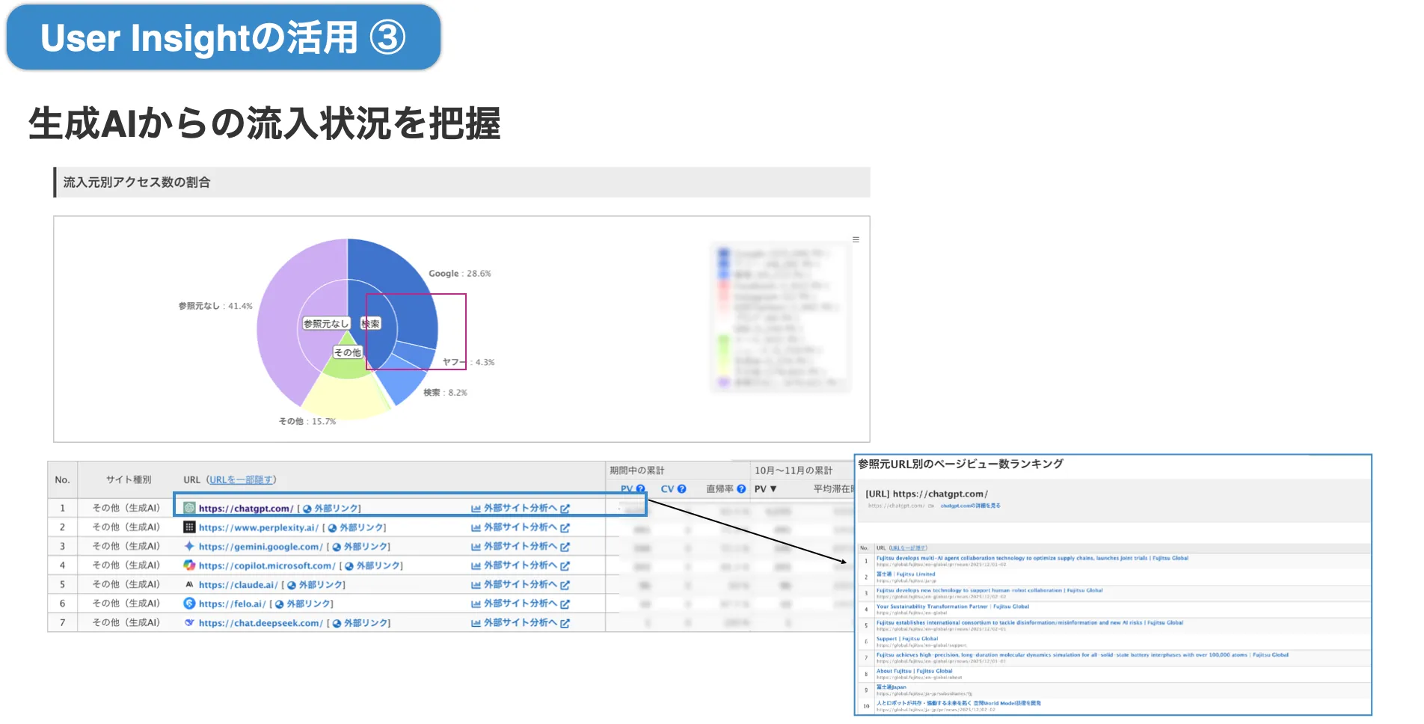Click the DeepSeek whale icon in row 7
The width and height of the screenshot is (1424, 724).
point(189,623)
